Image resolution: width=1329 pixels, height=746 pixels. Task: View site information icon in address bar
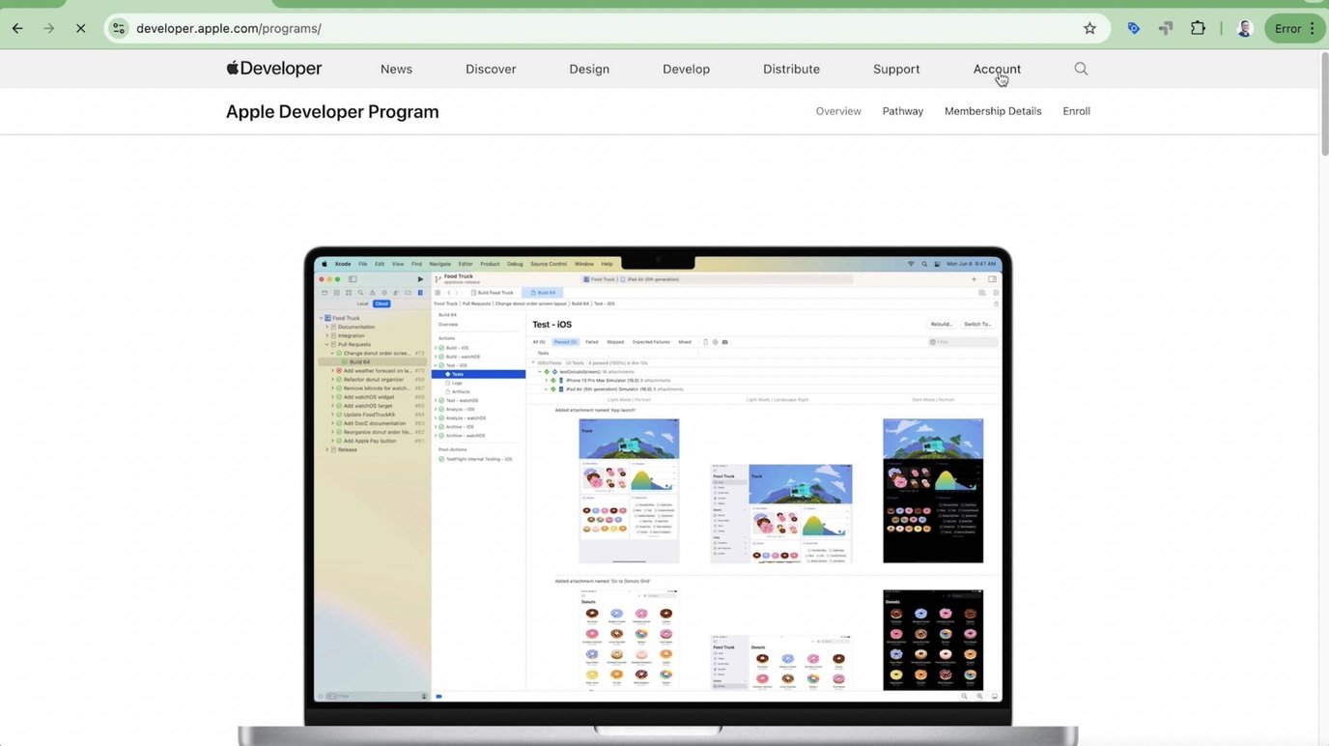pyautogui.click(x=119, y=28)
